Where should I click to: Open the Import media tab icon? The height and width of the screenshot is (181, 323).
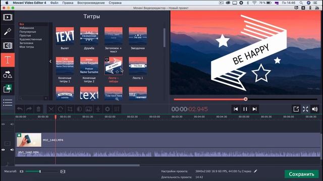8,17
